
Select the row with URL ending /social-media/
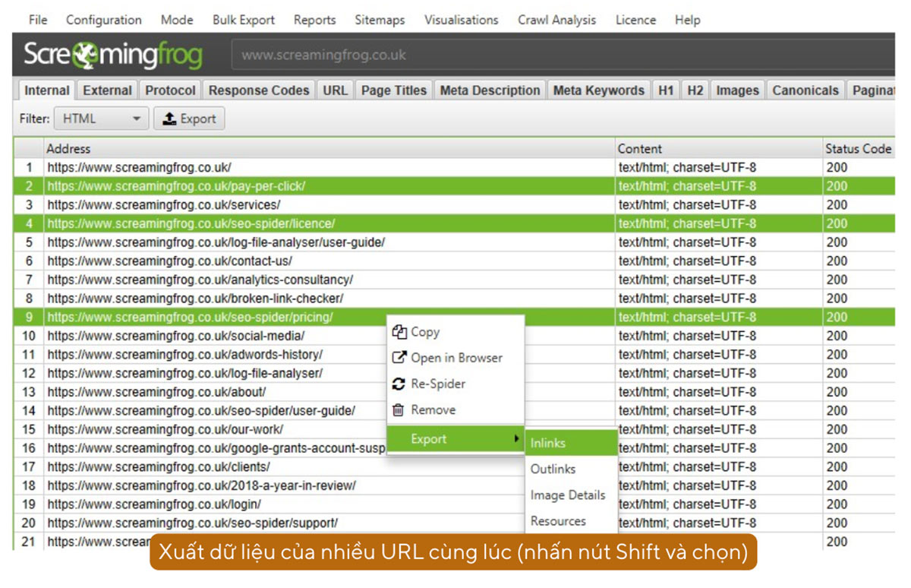[454, 336]
